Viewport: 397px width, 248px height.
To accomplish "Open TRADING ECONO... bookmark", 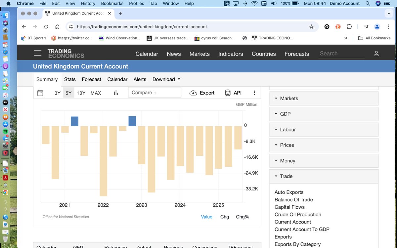I will 272,38.
